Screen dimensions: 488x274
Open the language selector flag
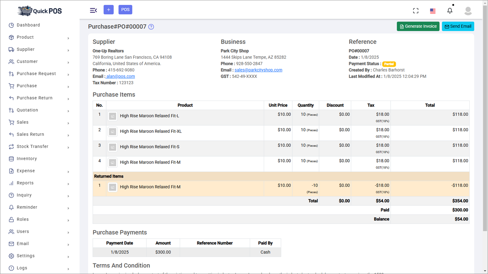432,11
